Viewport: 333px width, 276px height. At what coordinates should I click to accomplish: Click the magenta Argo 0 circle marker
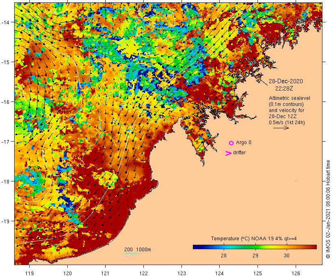(231, 143)
